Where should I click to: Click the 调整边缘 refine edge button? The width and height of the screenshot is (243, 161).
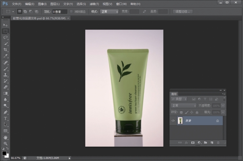point(183,11)
